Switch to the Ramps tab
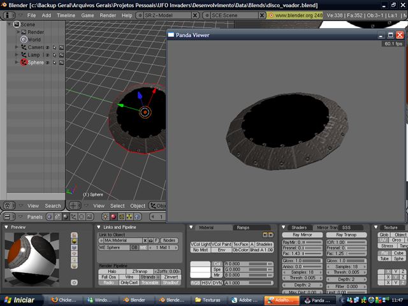408x306 pixels. point(243,228)
